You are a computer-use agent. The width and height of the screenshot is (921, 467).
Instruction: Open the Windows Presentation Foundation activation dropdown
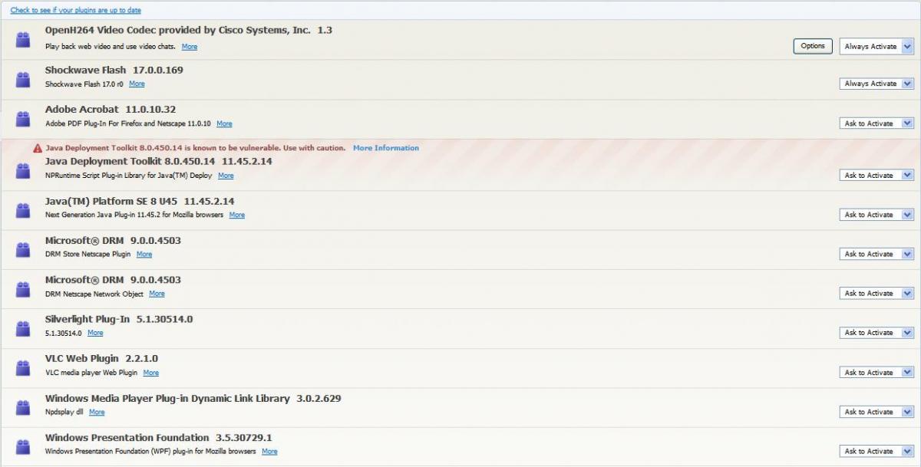[876, 452]
